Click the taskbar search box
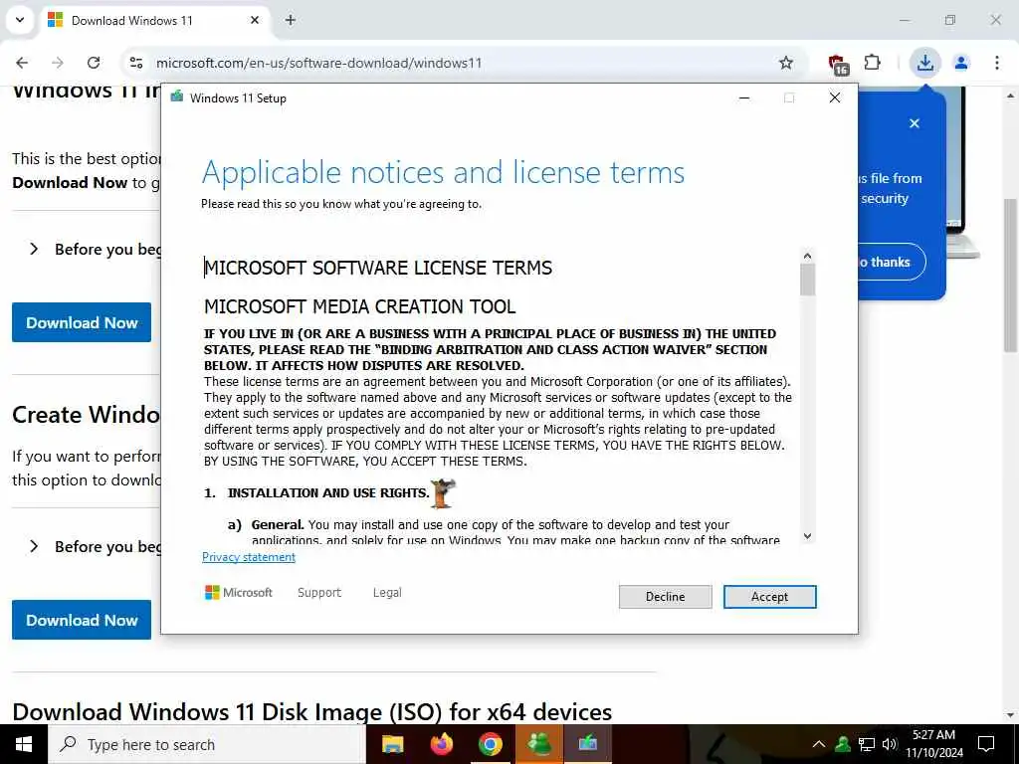Image resolution: width=1019 pixels, height=764 pixels. pos(207,744)
